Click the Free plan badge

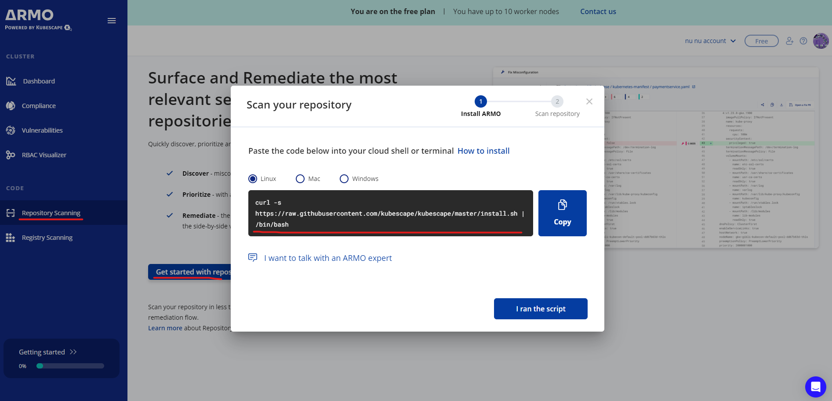762,41
